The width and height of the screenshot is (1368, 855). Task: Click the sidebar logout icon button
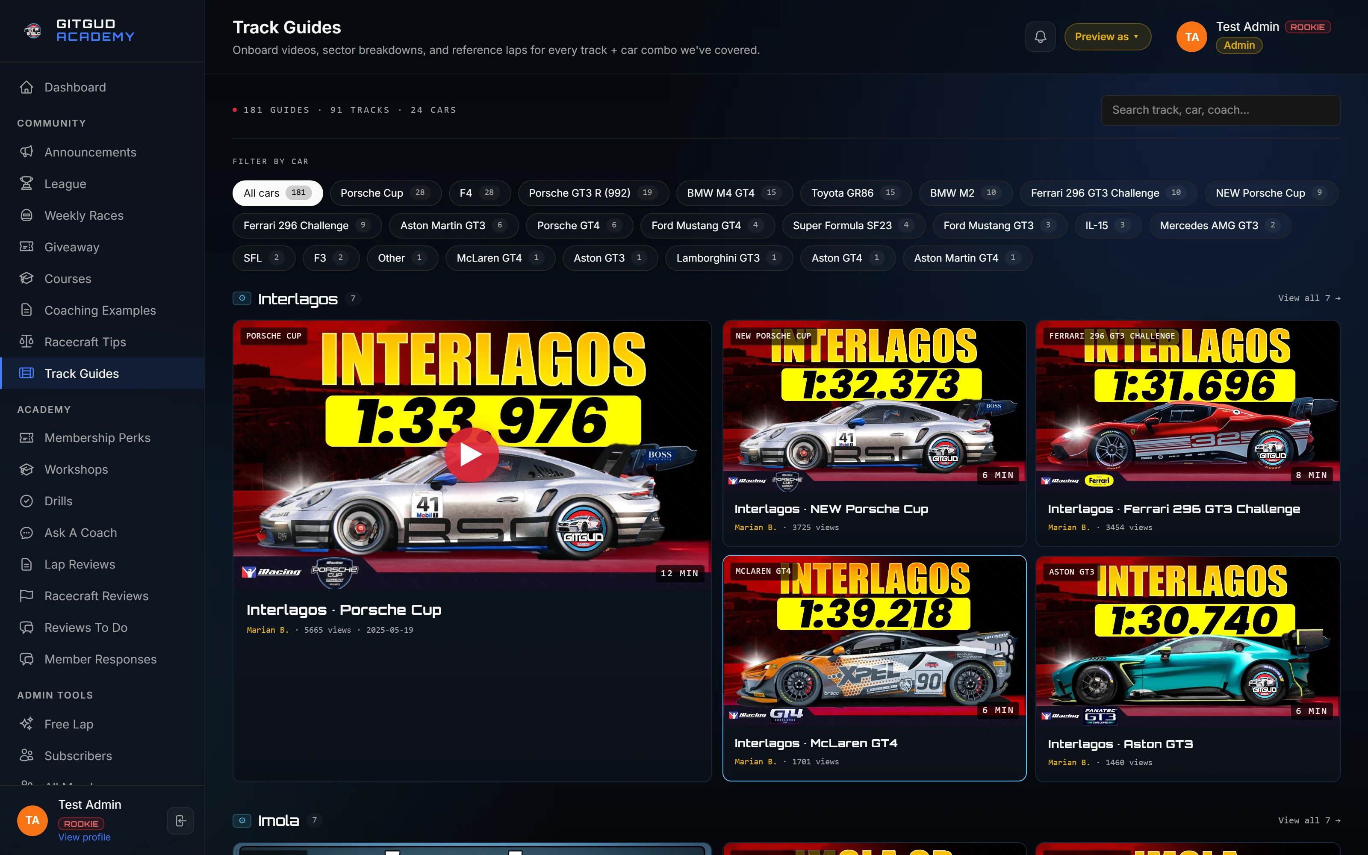tap(180, 820)
